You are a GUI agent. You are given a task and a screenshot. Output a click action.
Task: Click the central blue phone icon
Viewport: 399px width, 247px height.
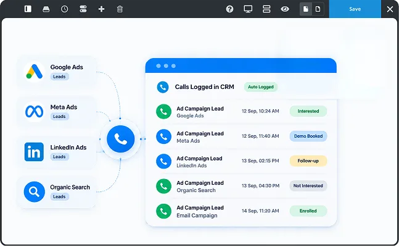point(121,139)
